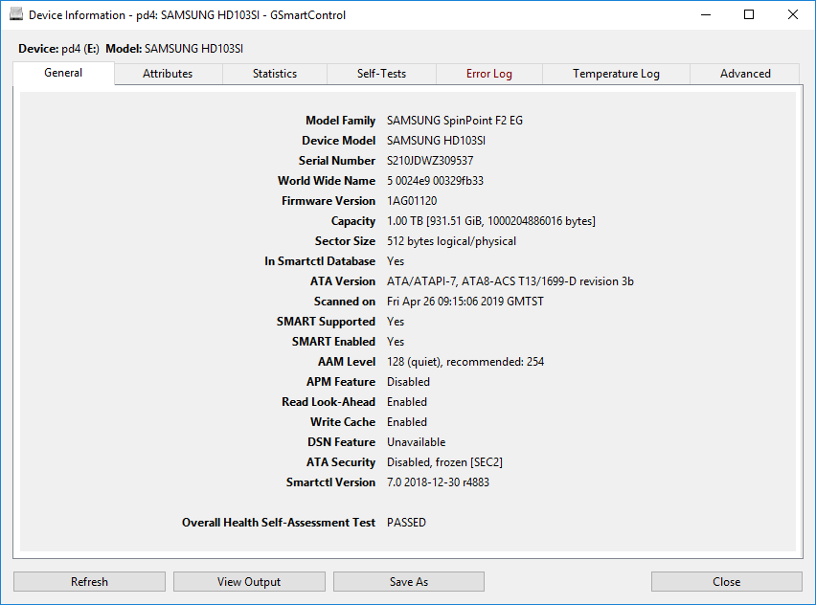Viewport: 816px width, 605px height.
Task: Go to the Advanced tab
Action: (x=745, y=74)
